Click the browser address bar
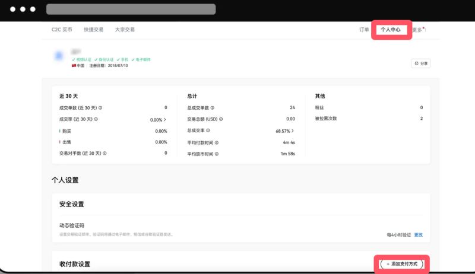Screen dimensions: 475x274 pyautogui.click(x=131, y=10)
